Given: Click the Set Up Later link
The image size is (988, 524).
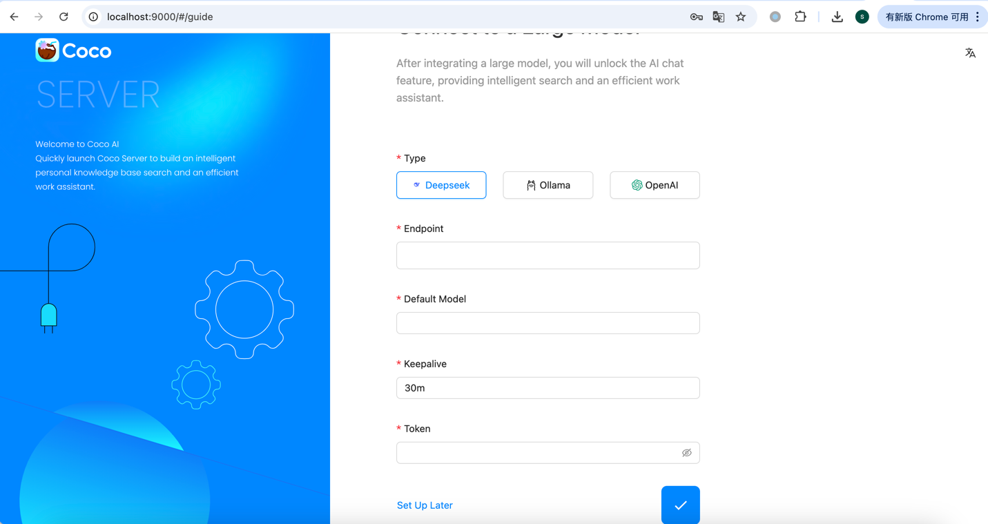Looking at the screenshot, I should (x=425, y=505).
